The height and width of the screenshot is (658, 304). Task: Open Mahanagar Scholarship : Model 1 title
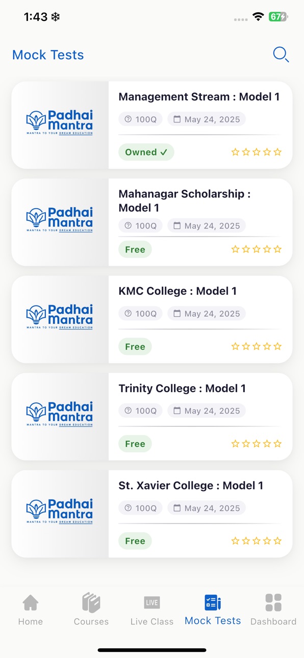pyautogui.click(x=185, y=200)
